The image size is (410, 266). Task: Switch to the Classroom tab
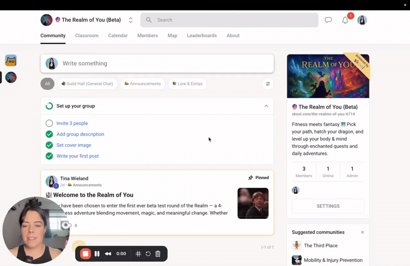(87, 36)
